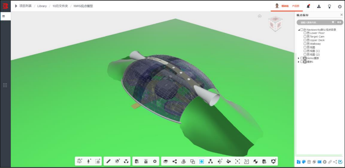Record a viewpoint animation with camera icon
The image size is (345, 168).
point(320,162)
